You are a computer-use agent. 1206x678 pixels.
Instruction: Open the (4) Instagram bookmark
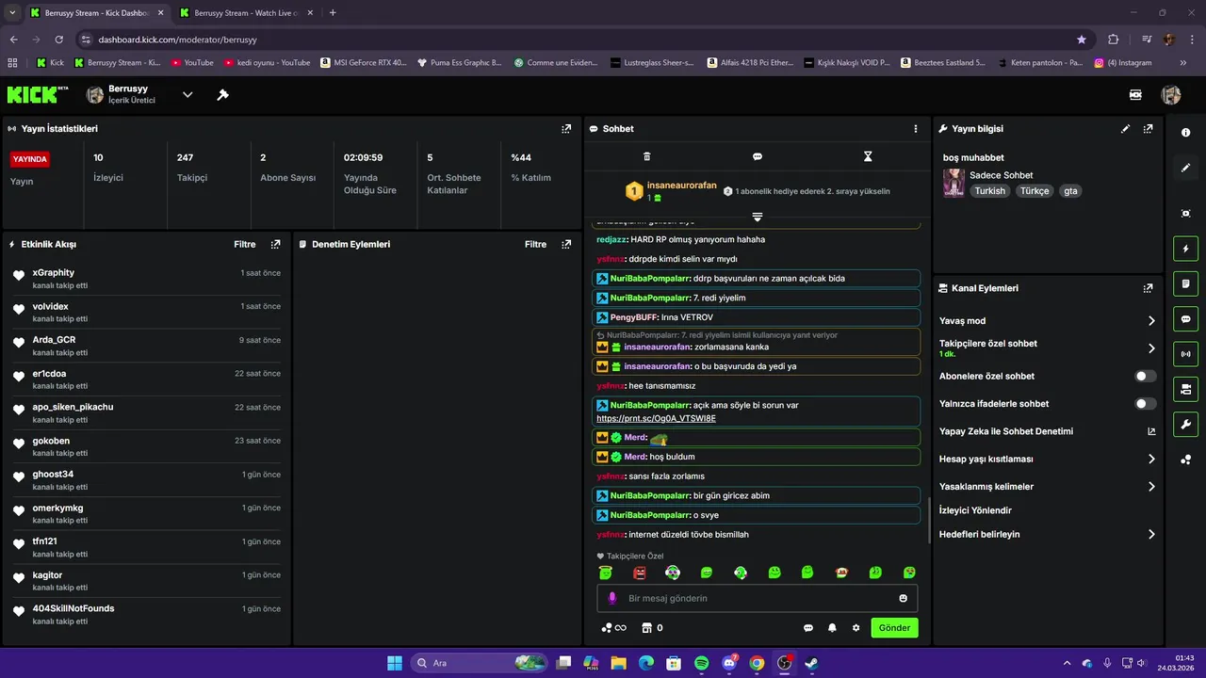coord(1123,63)
